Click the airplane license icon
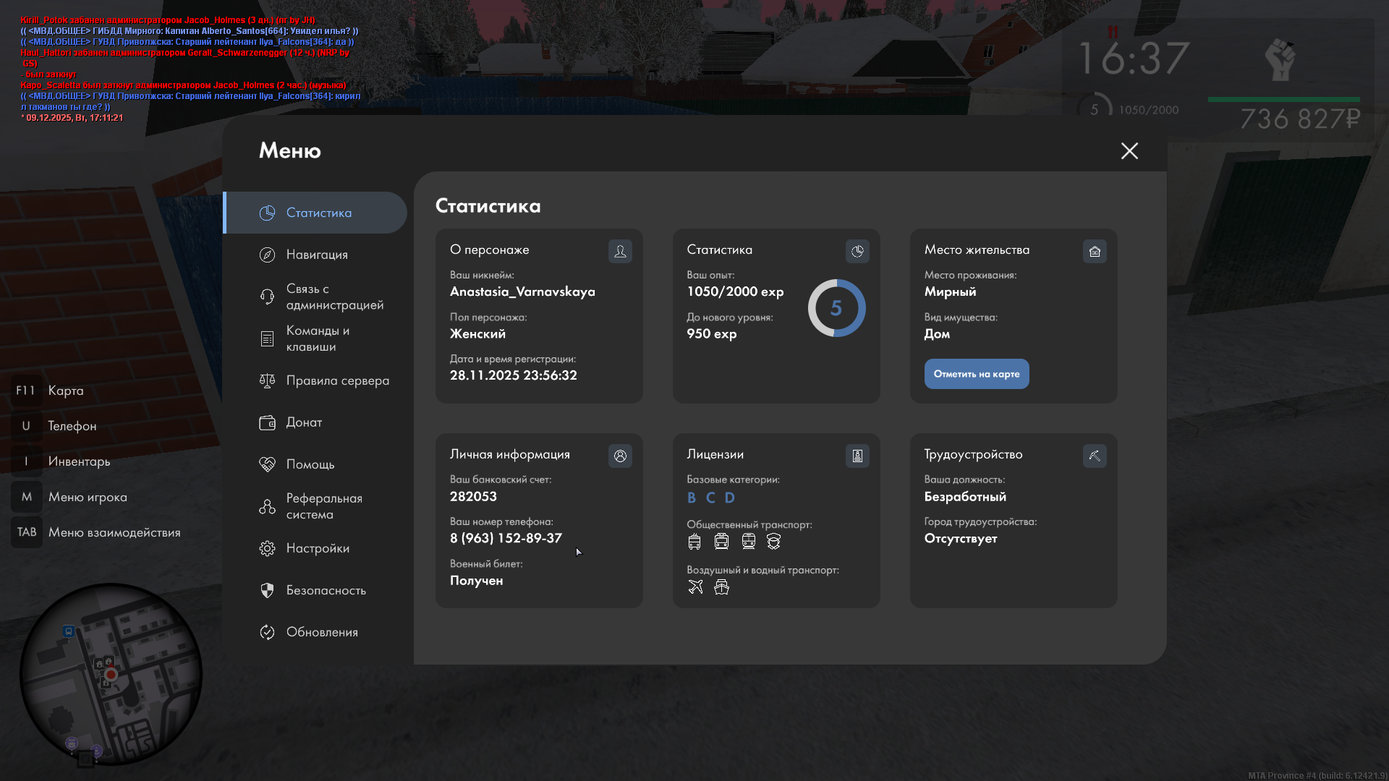Screen dimensions: 1389x781 click(695, 586)
